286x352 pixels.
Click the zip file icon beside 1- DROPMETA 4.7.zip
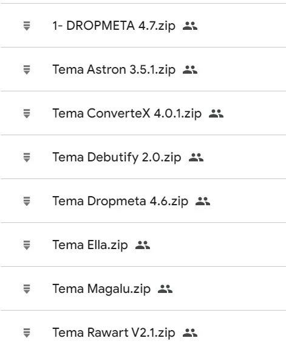(x=27, y=26)
